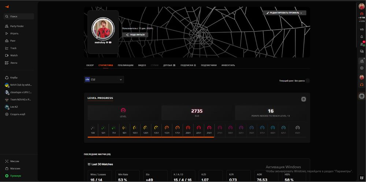366x182 pixels.
Task: Click the meirshzy username
Action: click(100, 42)
